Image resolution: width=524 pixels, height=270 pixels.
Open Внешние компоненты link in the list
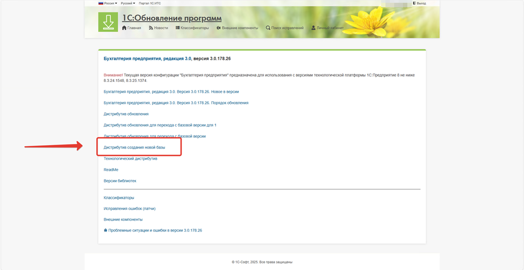[123, 220]
